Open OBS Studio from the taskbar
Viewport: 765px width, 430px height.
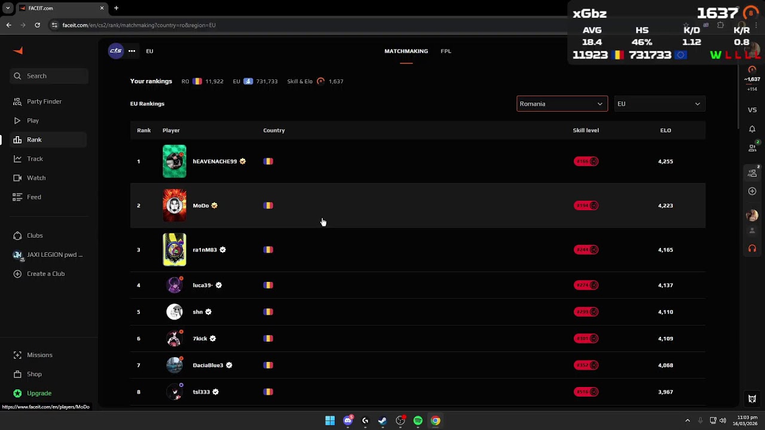[400, 421]
